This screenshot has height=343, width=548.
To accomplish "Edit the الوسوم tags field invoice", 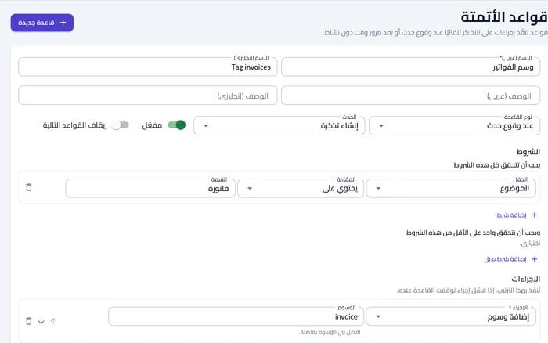I will [236, 316].
